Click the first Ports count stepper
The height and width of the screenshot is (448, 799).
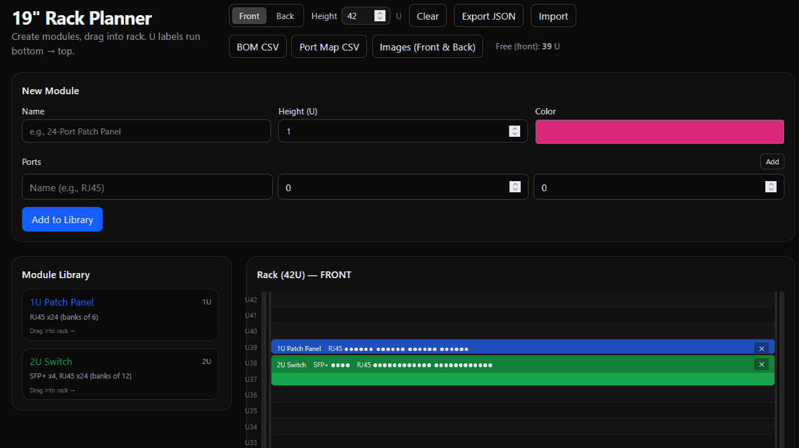pos(515,187)
